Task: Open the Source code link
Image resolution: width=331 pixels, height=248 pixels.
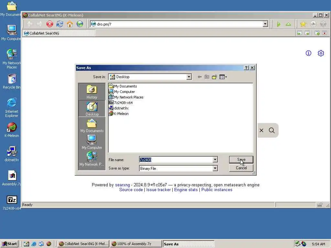Action: tap(131, 190)
